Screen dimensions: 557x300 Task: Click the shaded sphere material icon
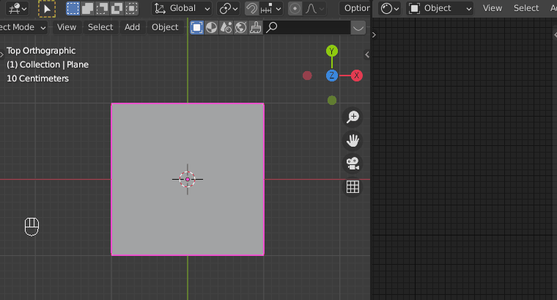click(x=211, y=27)
